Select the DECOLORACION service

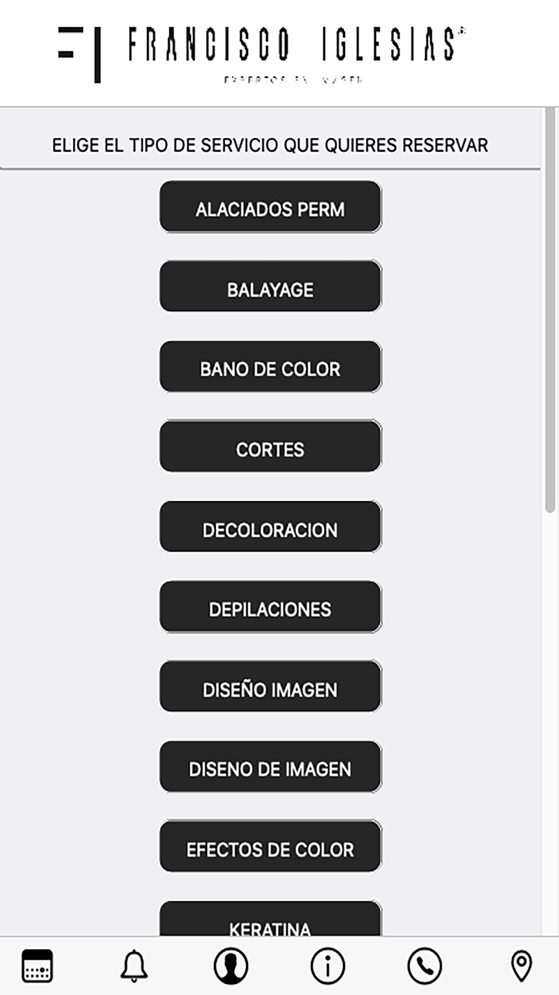(x=271, y=527)
